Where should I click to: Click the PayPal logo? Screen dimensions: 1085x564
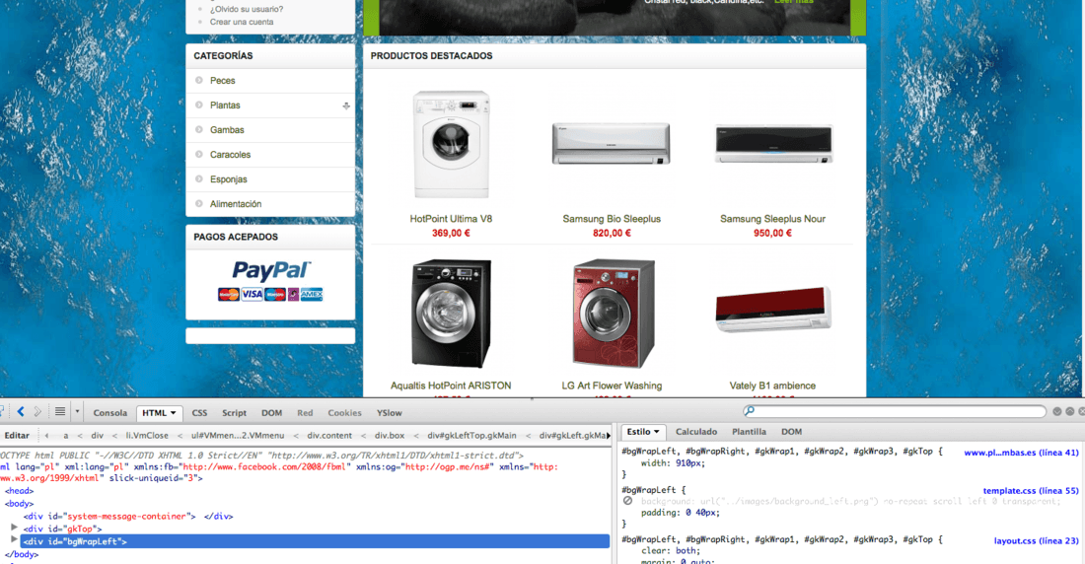(271, 270)
